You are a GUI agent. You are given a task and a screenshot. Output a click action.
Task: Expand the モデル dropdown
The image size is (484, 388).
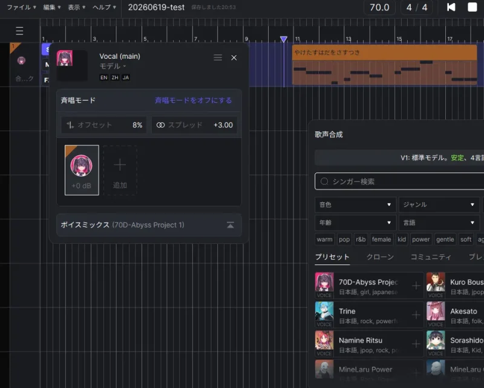coord(113,66)
